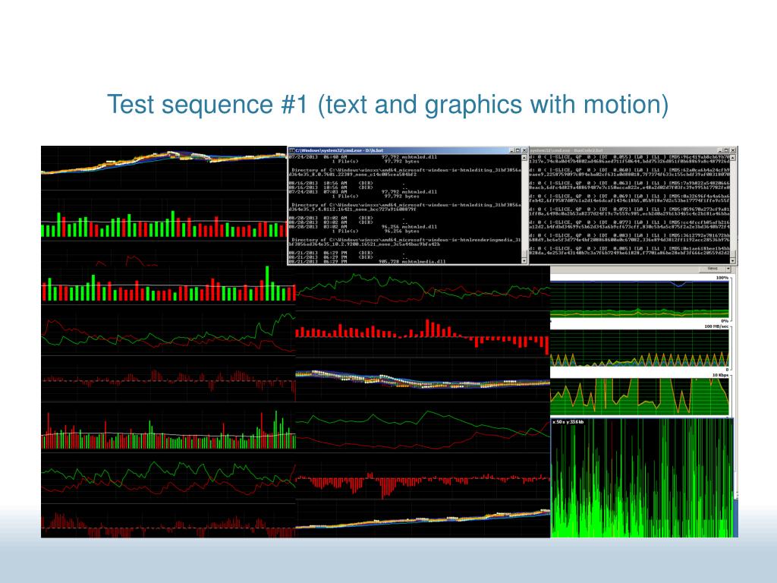The image size is (777, 583).
Task: Click the '985,728 mshtmlmedia.dll' line
Action: click(412, 261)
